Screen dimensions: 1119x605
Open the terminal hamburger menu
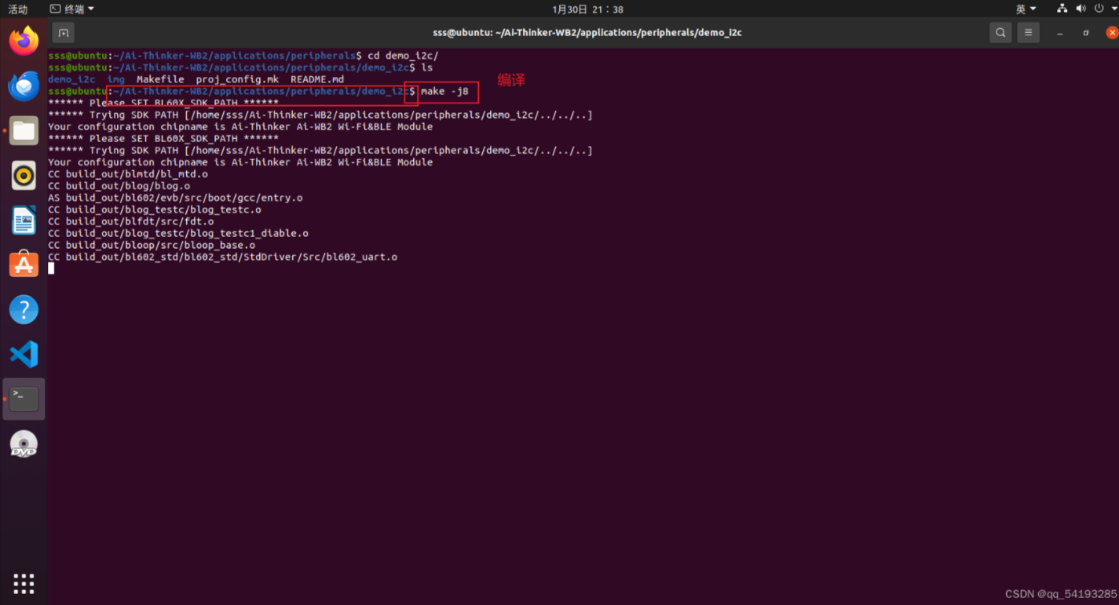(x=1028, y=33)
